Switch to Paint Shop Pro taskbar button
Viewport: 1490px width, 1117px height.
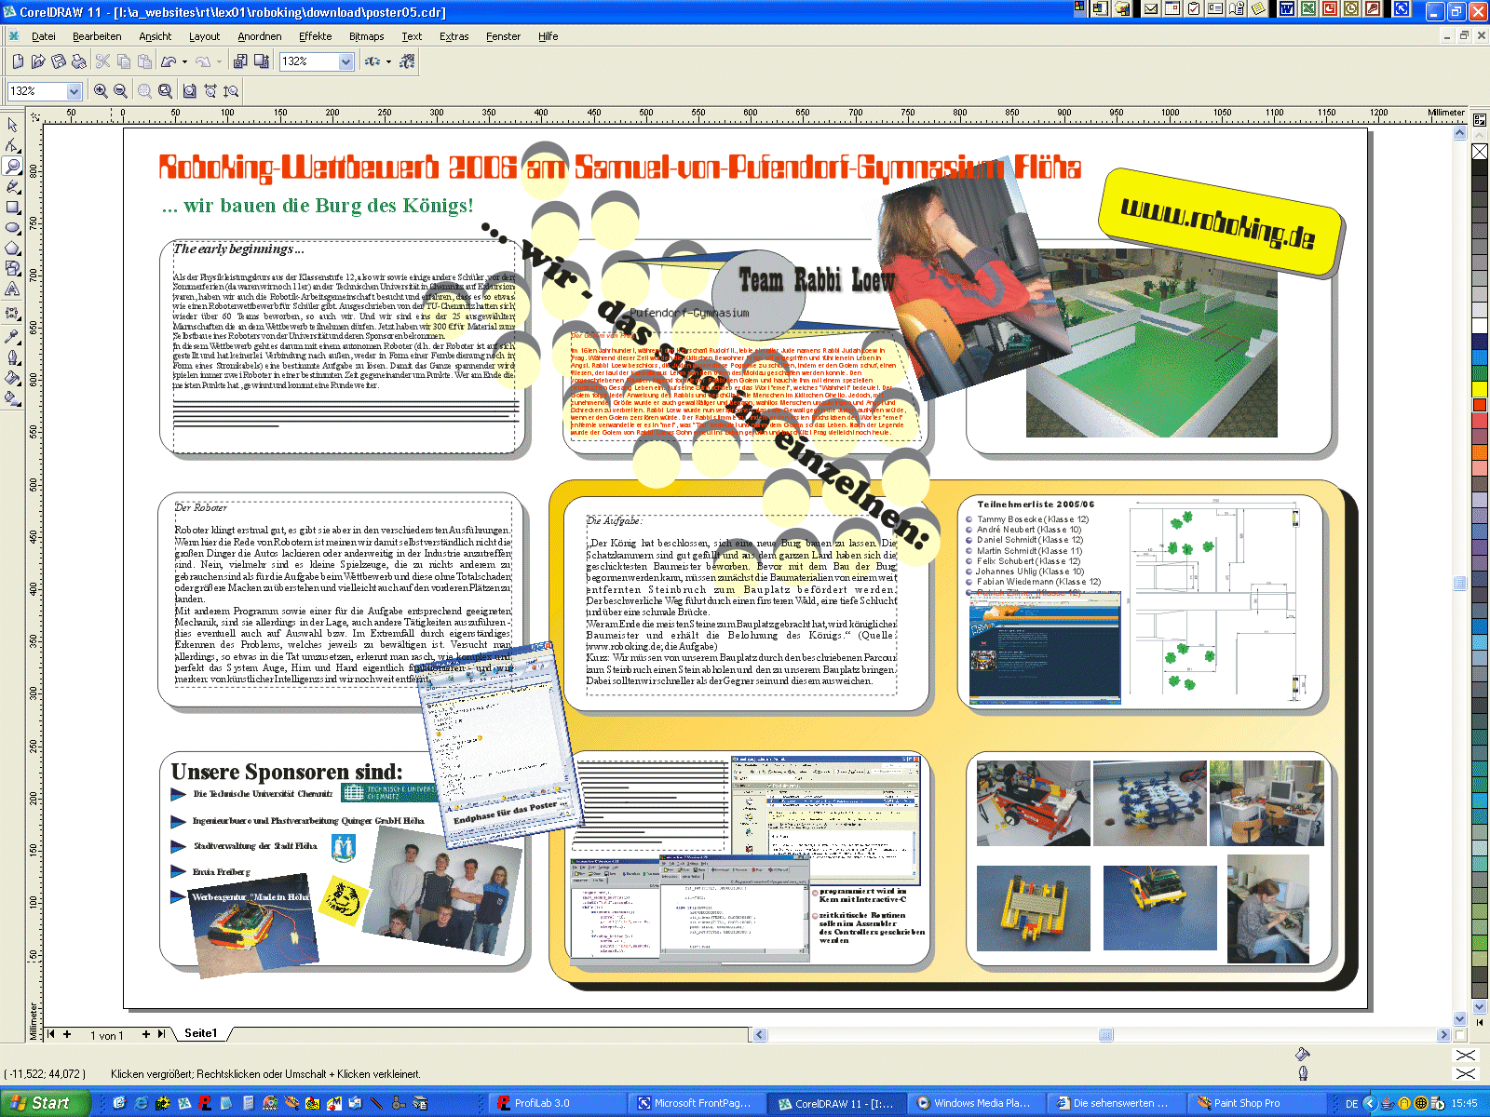tap(1255, 1103)
